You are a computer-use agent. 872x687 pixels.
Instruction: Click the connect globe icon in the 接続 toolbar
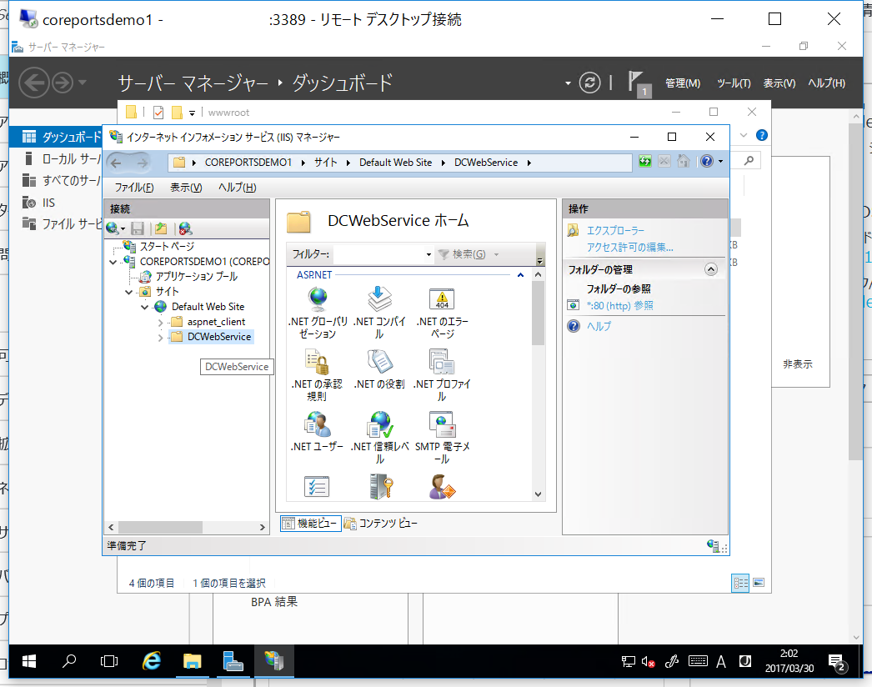pyautogui.click(x=114, y=228)
